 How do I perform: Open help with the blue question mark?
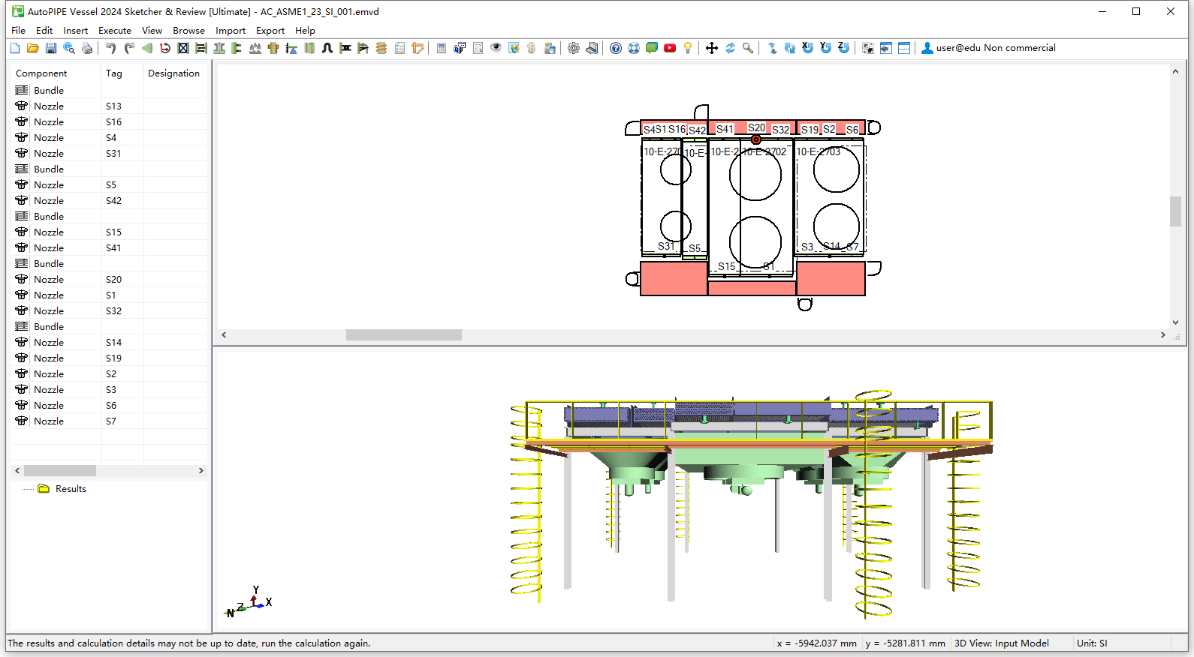point(616,48)
